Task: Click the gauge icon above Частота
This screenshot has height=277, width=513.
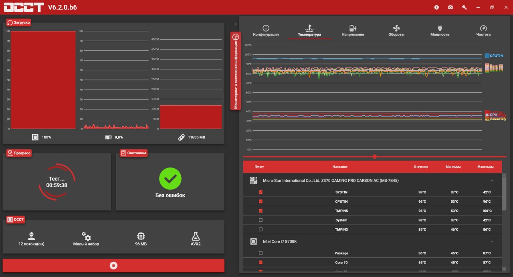Action: (x=483, y=28)
